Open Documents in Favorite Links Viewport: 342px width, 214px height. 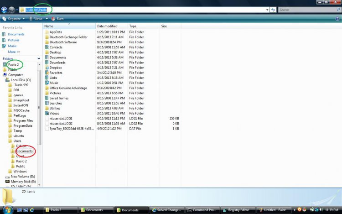[x=16, y=34]
